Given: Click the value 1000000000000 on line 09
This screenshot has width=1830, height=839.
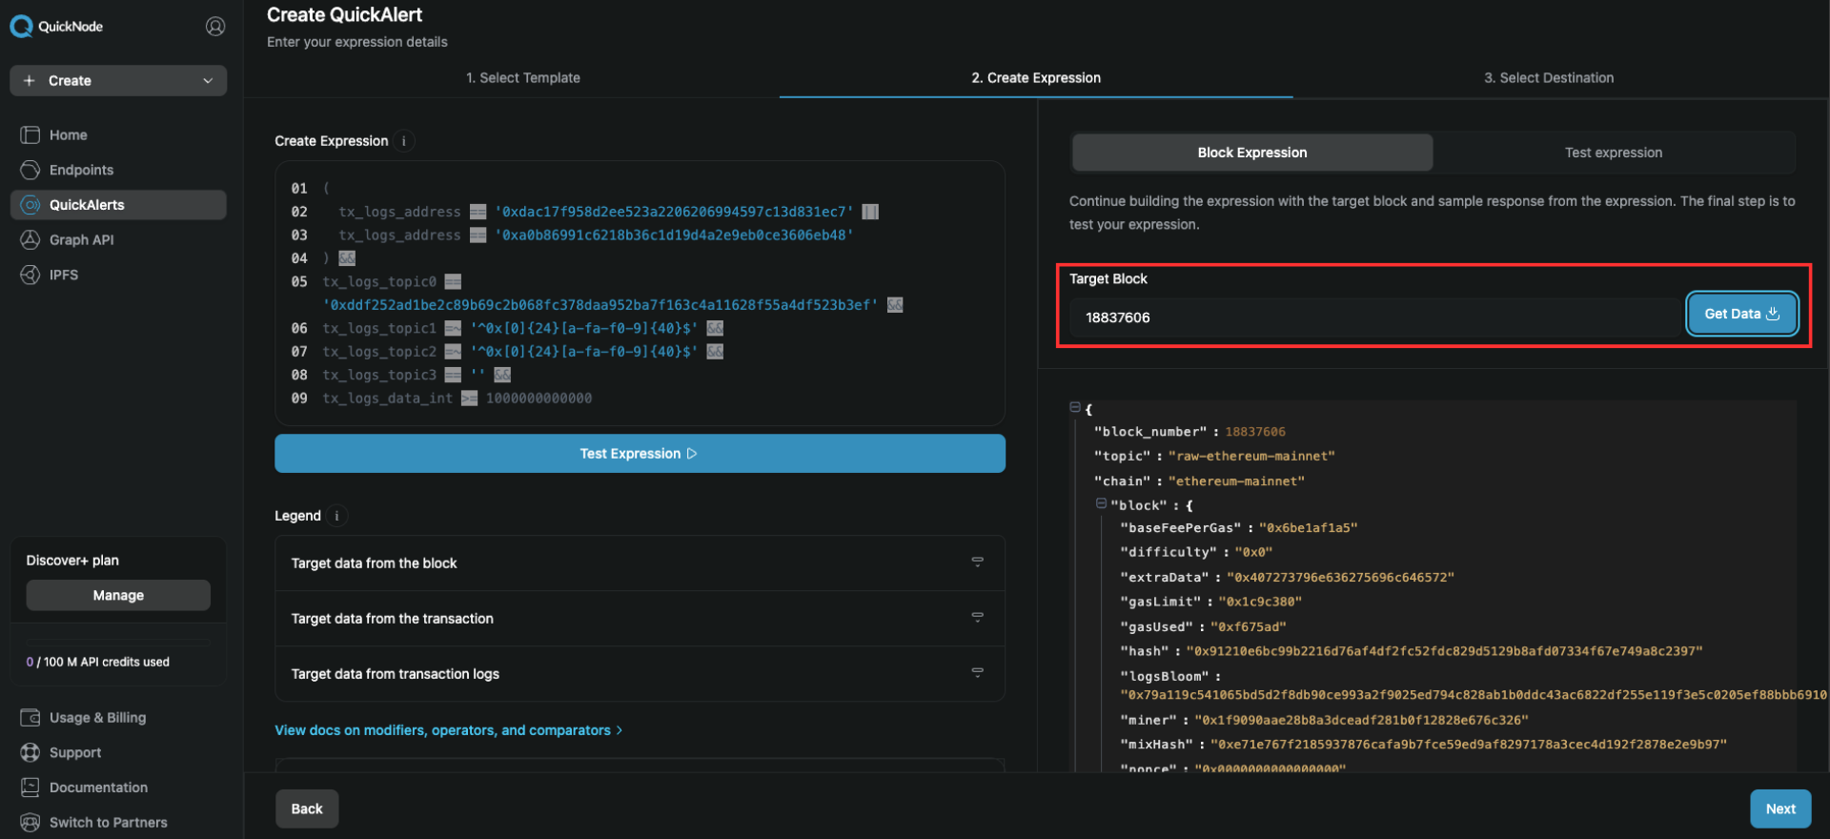Looking at the screenshot, I should (539, 398).
